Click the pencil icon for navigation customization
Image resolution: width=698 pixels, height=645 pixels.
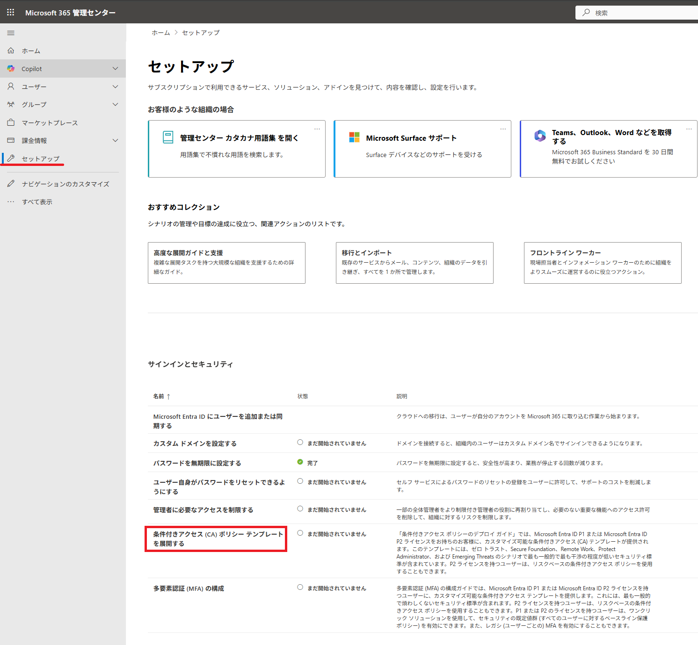pyautogui.click(x=11, y=184)
